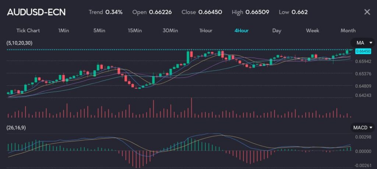Select the 30Min timeframe
377x169 pixels.
(170, 31)
